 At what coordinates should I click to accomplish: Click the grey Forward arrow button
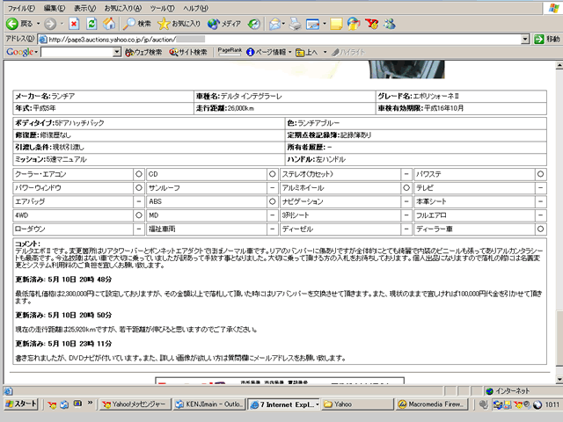coord(50,24)
